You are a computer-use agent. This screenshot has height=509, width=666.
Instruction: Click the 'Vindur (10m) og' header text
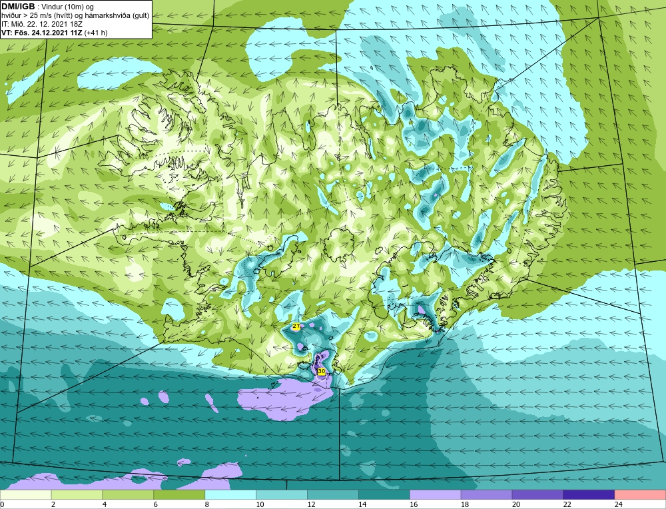[67, 7]
